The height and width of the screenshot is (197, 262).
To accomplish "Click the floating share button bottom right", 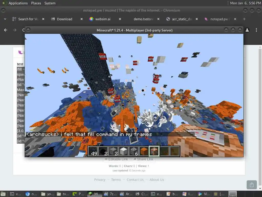I will click(252, 185).
